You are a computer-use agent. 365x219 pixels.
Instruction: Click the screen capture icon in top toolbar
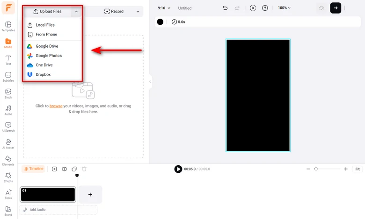(253, 8)
